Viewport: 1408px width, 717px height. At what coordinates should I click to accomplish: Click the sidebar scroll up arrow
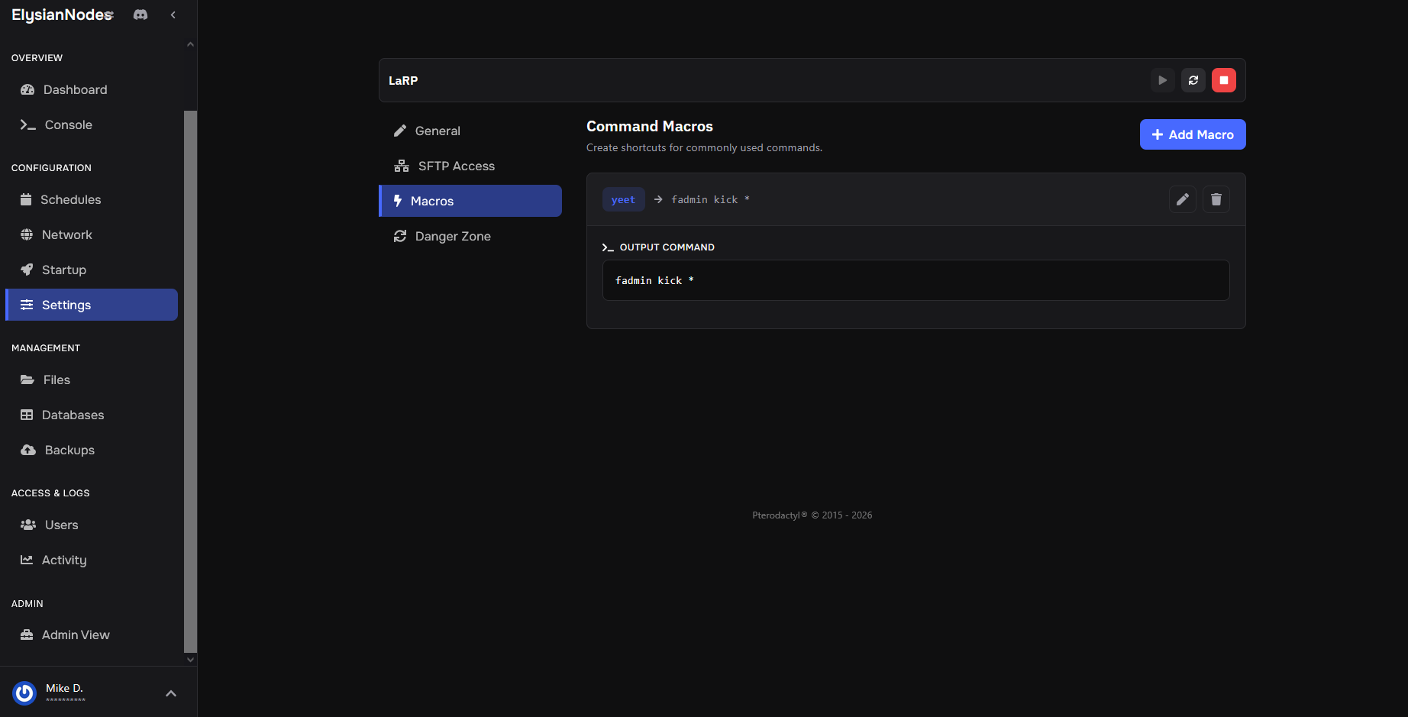(190, 44)
